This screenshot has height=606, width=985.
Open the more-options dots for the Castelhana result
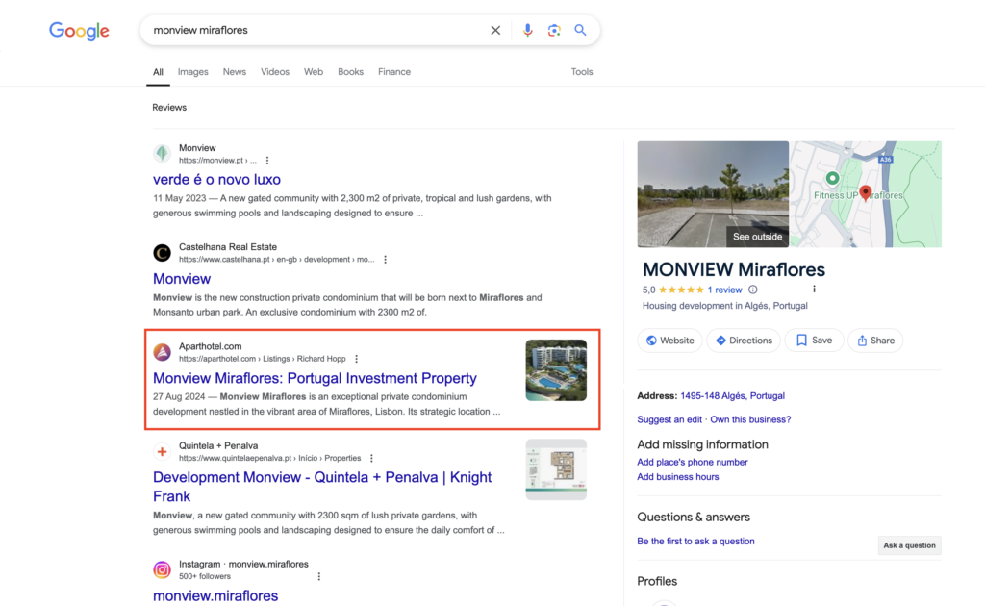pyautogui.click(x=385, y=260)
